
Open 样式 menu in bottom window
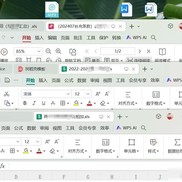coord(153,147)
